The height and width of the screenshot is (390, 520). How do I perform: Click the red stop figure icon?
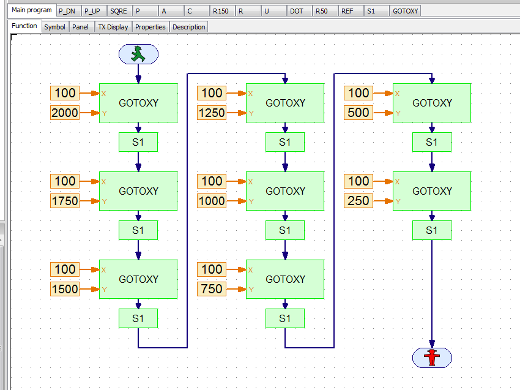(x=432, y=358)
